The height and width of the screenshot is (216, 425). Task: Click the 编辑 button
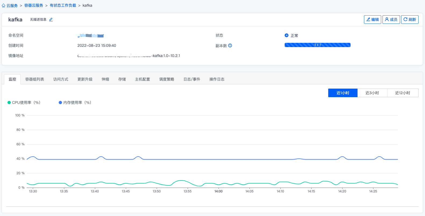pyautogui.click(x=373, y=20)
